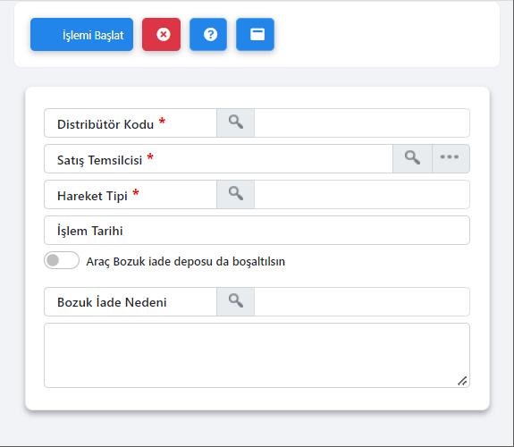Open Hareket Tipi lookup magnifier
This screenshot has height=447, width=514.
pos(236,195)
